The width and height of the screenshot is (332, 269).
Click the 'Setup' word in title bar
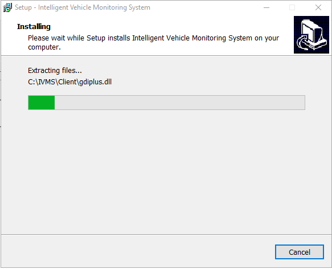tap(23, 7)
